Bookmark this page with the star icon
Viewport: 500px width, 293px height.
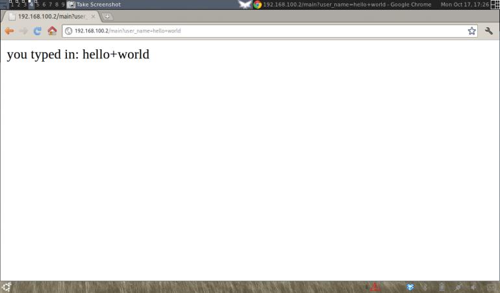click(x=471, y=31)
